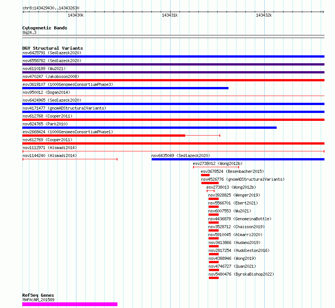Image resolution: width=335 pixels, height=308 pixels.
Task: Select the red bar under nsv3928825
Action: (x=214, y=199)
